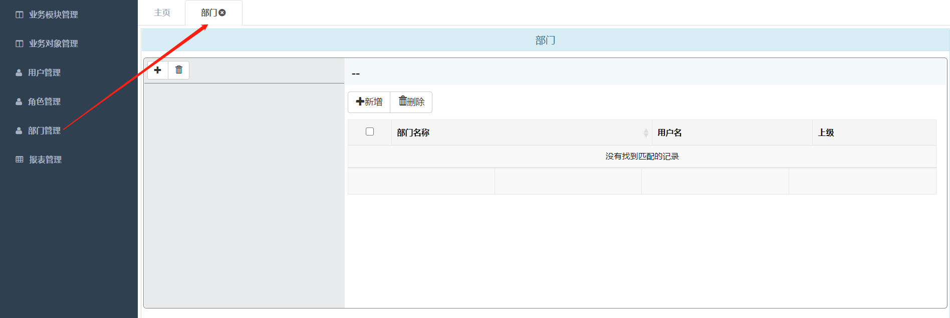Click the table icon beside 报表管理
The width and height of the screenshot is (950, 318).
click(x=20, y=159)
